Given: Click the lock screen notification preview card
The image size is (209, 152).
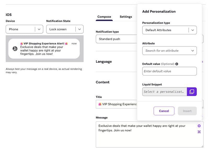Looking at the screenshot, I should [44, 49].
